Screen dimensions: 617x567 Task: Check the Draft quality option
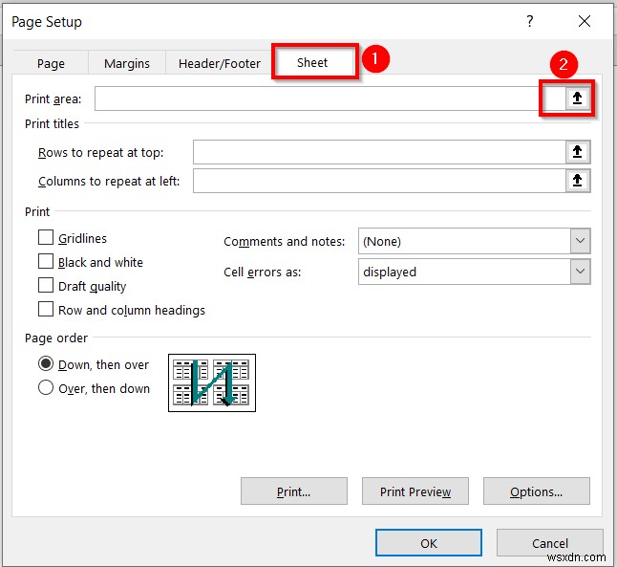point(46,285)
